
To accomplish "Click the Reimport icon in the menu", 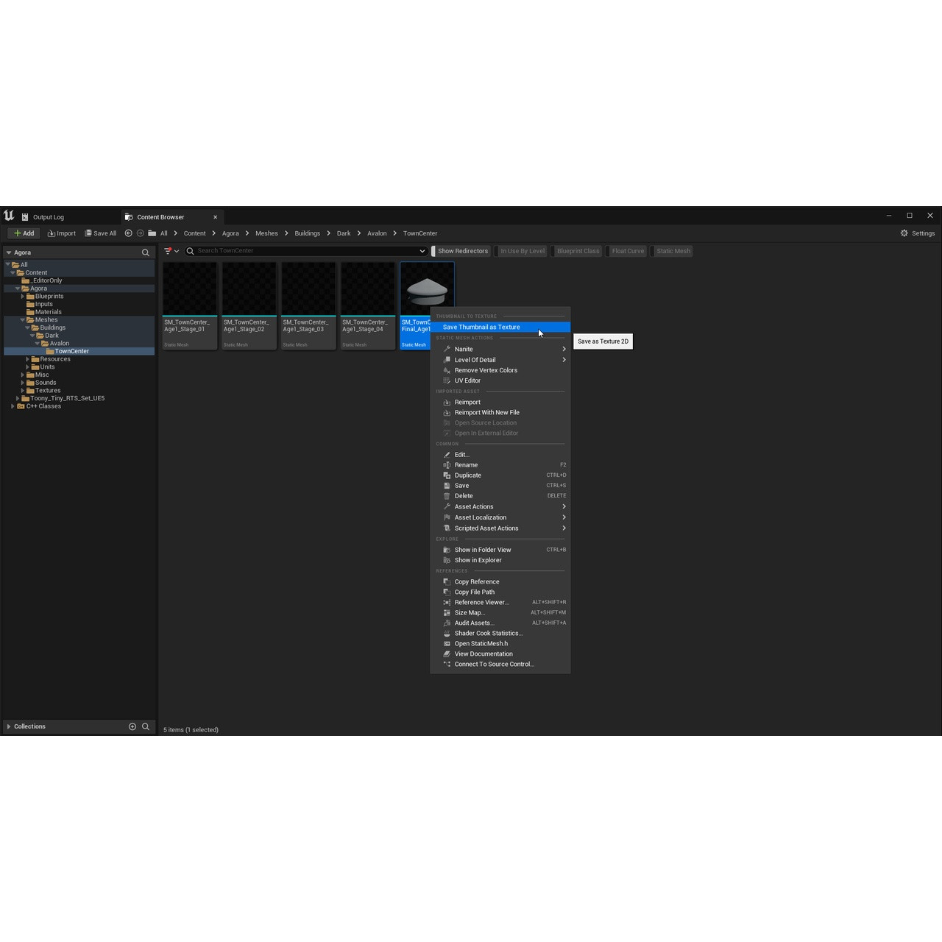I will pyautogui.click(x=447, y=403).
